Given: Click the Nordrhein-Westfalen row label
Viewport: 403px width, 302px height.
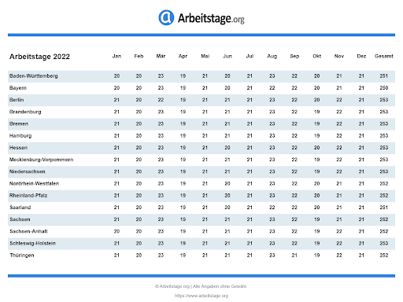Looking at the screenshot, I should point(34,183).
